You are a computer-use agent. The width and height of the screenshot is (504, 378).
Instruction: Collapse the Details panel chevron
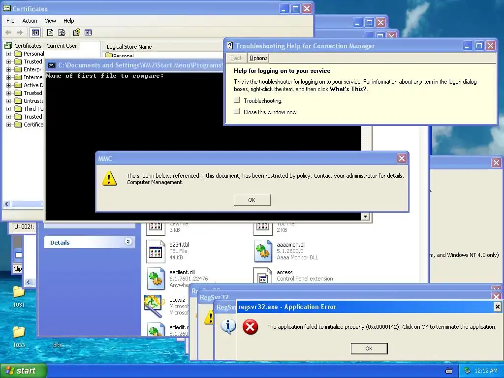click(128, 242)
